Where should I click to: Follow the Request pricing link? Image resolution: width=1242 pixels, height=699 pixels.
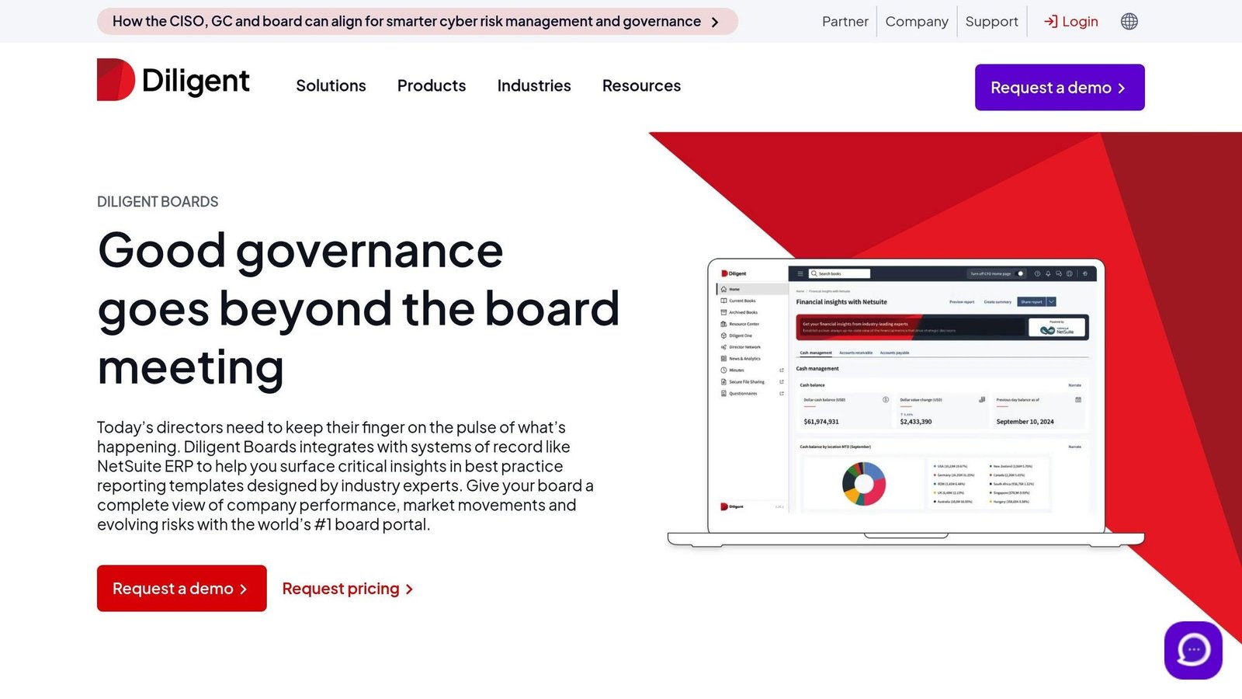348,589
